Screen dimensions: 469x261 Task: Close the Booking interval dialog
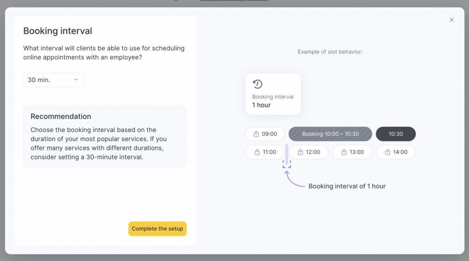(x=452, y=20)
